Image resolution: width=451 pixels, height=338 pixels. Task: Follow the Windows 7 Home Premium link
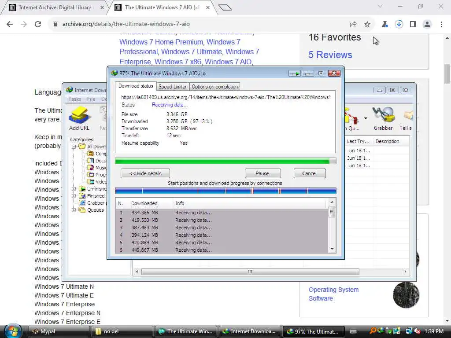tap(161, 42)
